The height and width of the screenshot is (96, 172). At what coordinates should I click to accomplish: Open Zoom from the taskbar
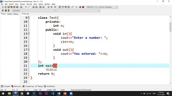point(71,94)
